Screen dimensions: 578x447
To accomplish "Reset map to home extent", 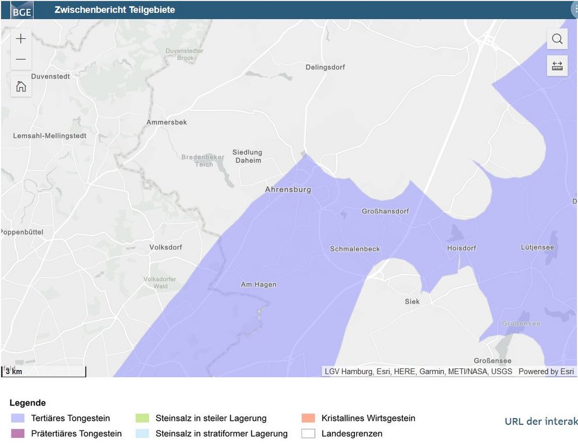I will pyautogui.click(x=21, y=87).
